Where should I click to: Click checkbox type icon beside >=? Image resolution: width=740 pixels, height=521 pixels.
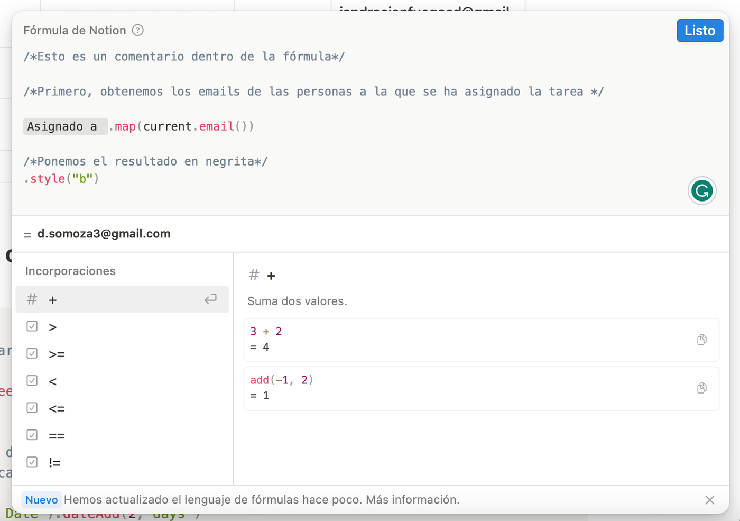tap(32, 353)
